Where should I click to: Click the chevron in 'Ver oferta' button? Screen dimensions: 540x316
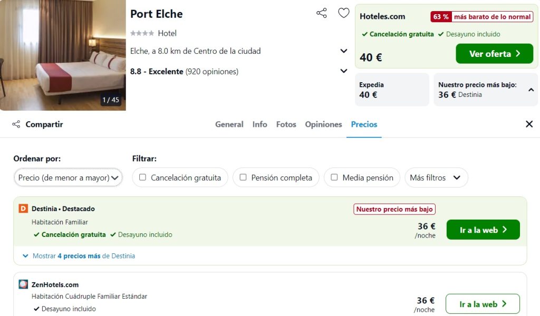pyautogui.click(x=518, y=54)
